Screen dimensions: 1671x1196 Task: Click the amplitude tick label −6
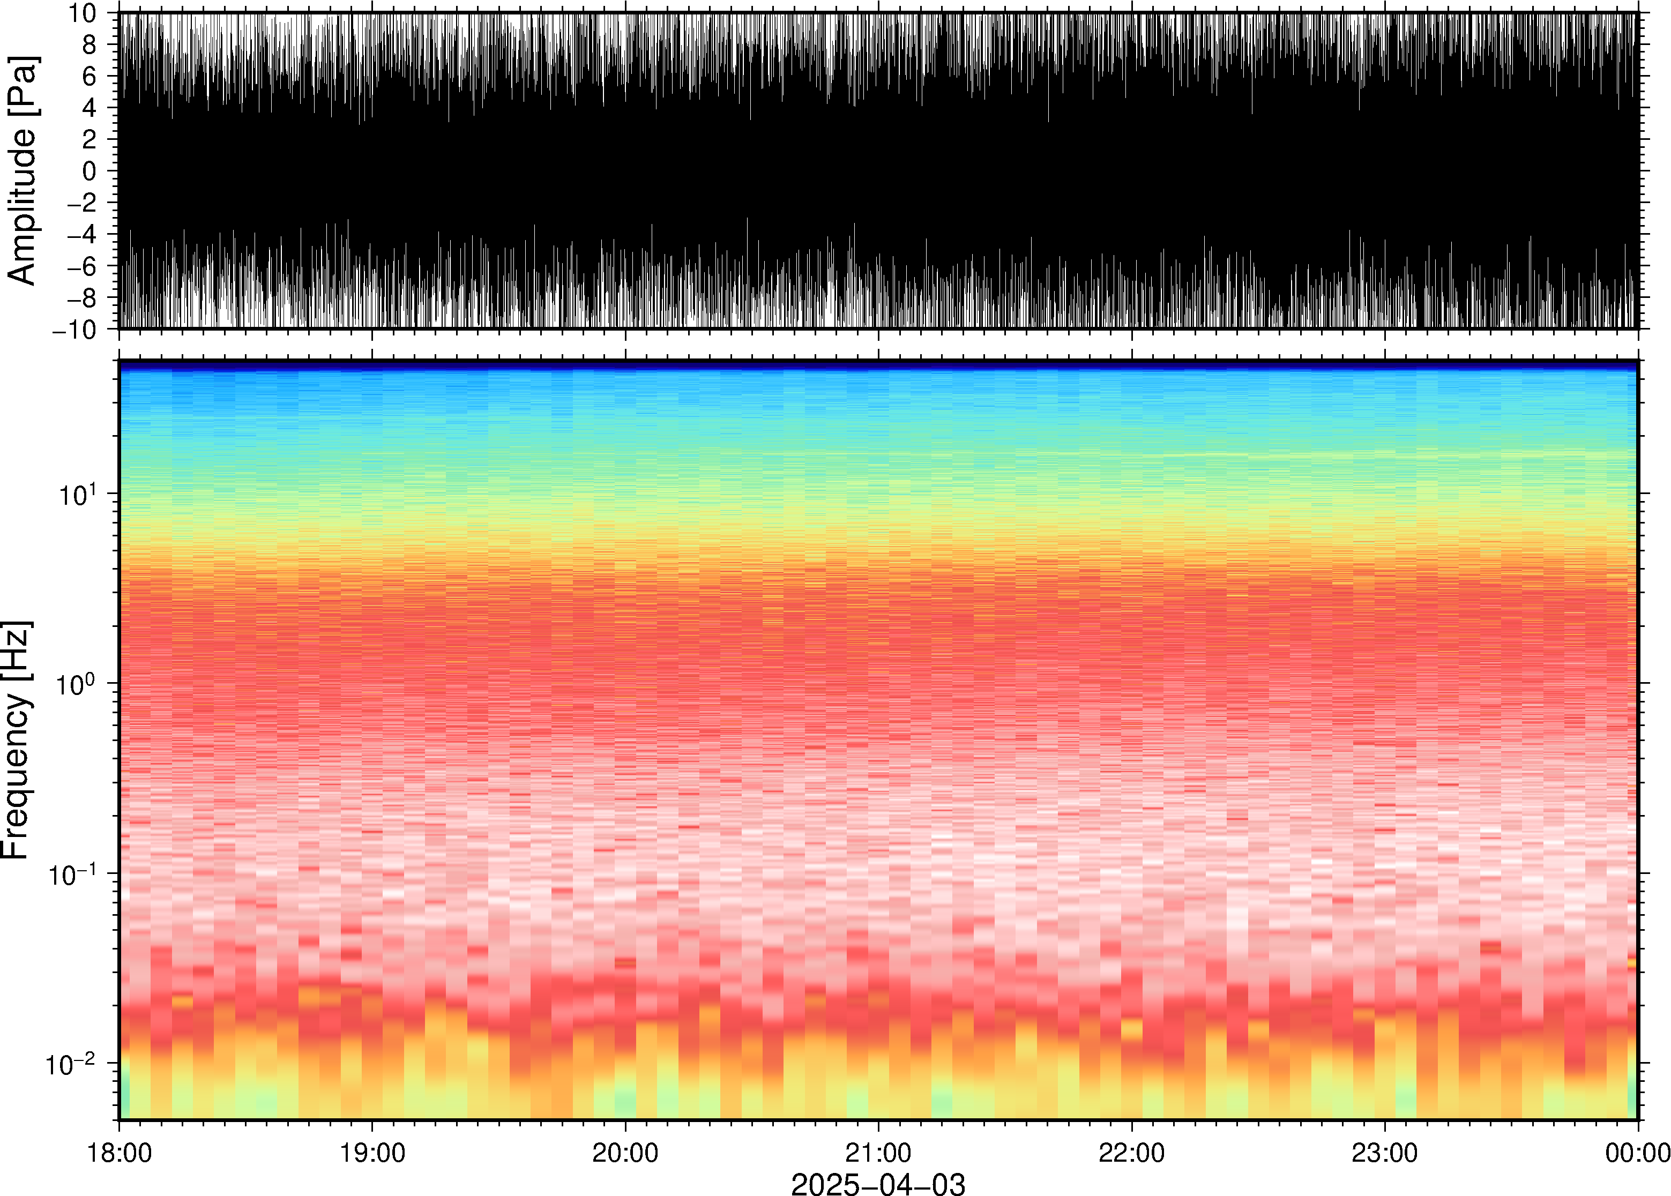tap(83, 266)
